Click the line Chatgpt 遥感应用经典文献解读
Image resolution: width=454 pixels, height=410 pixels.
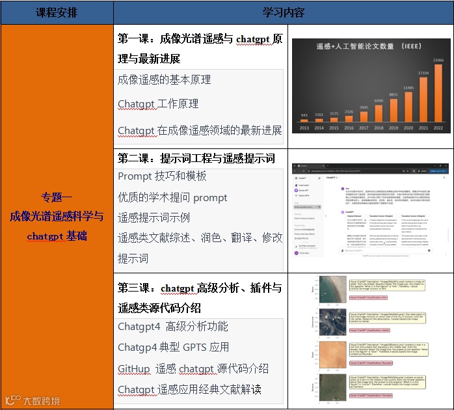pyautogui.click(x=190, y=389)
